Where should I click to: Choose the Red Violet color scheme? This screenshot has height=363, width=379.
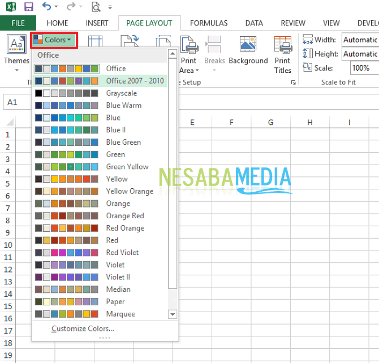(x=100, y=252)
